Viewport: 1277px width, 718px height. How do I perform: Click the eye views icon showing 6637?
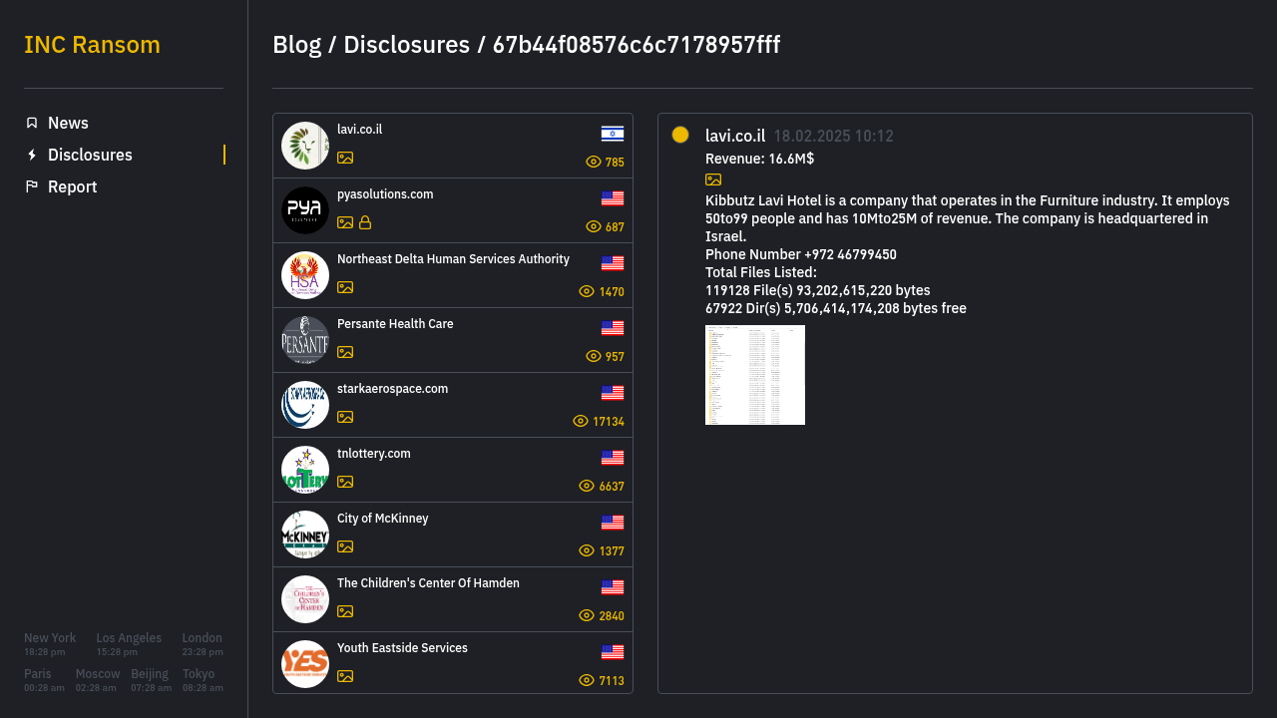(587, 486)
